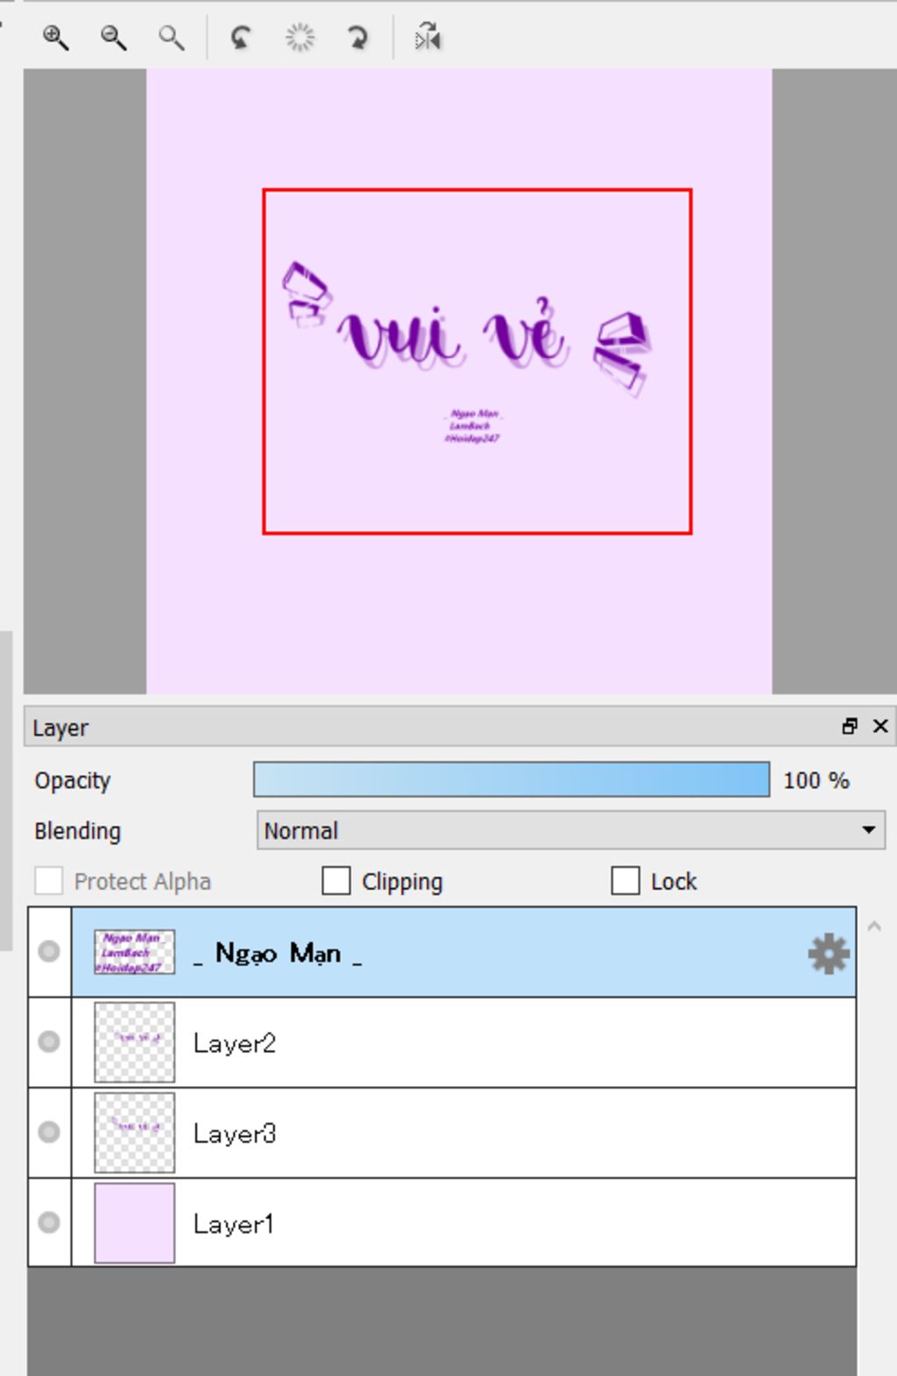897x1376 pixels.
Task: Click the layer Opacity slider
Action: pos(512,780)
